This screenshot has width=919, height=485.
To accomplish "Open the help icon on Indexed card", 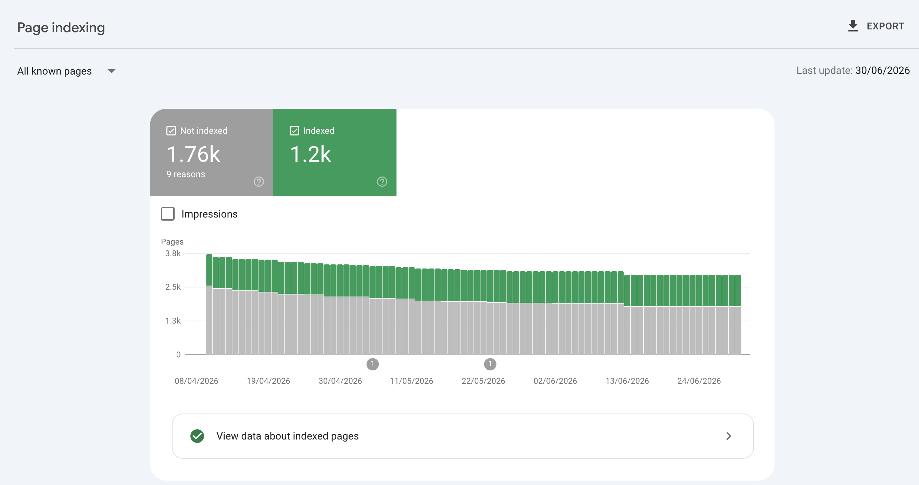I will 382,182.
